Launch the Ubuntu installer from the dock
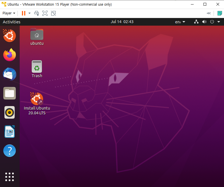 (x=10, y=35)
